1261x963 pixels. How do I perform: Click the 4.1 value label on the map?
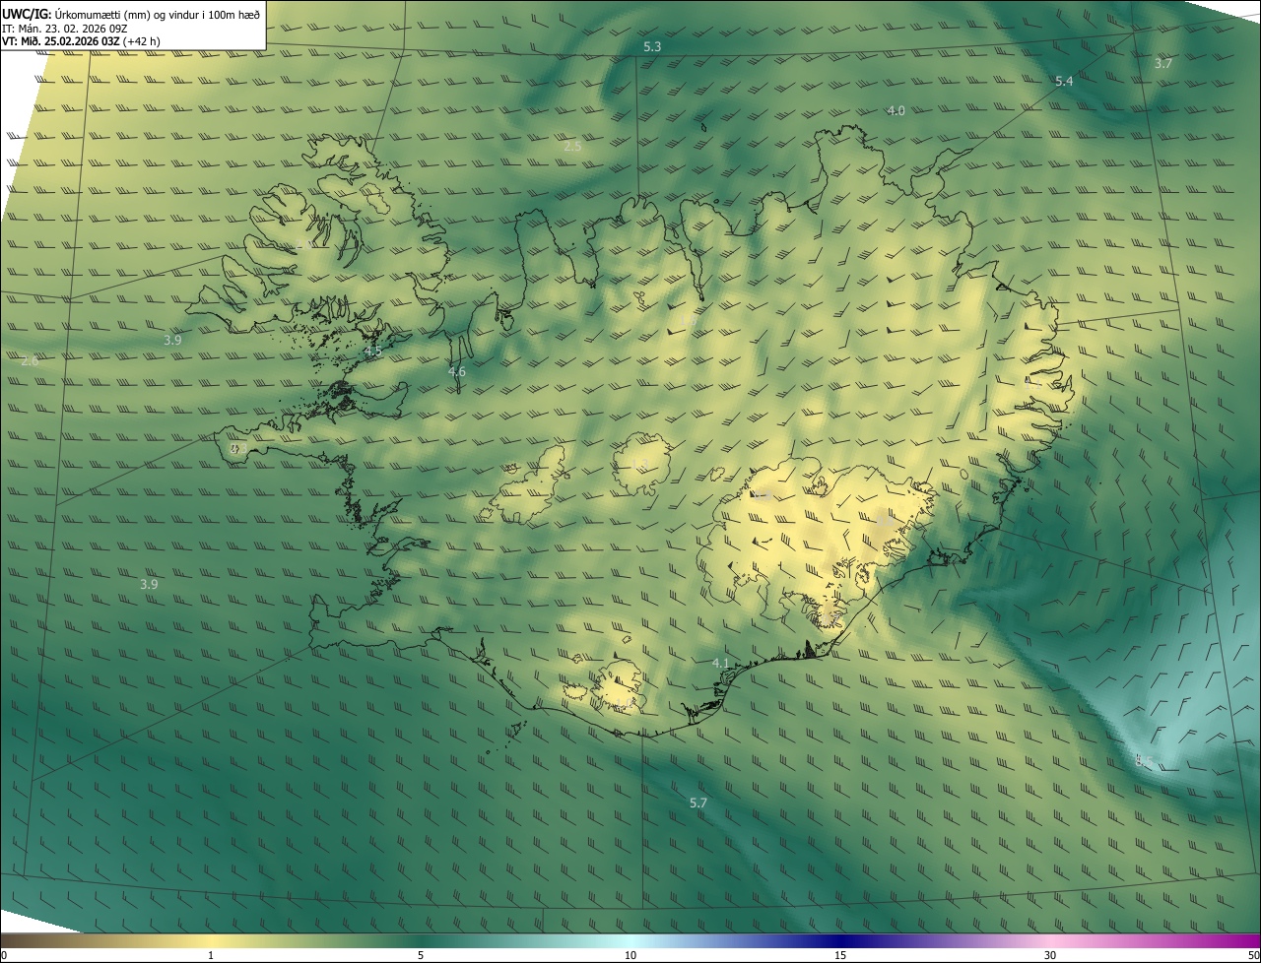(x=720, y=663)
